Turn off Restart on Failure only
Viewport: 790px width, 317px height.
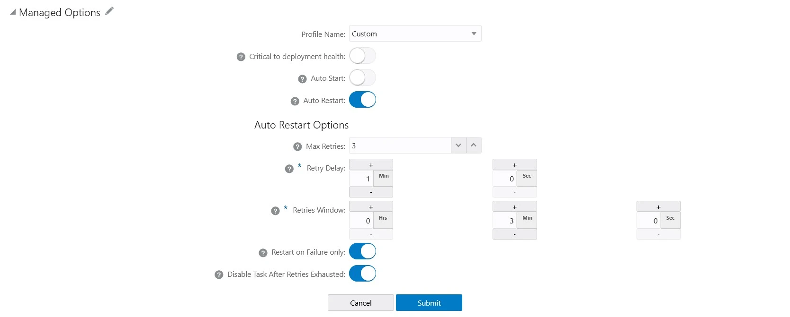pos(362,252)
